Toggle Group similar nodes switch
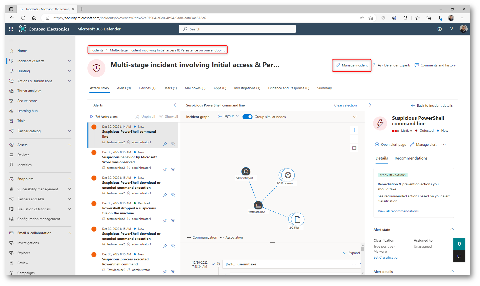 [x=247, y=117]
